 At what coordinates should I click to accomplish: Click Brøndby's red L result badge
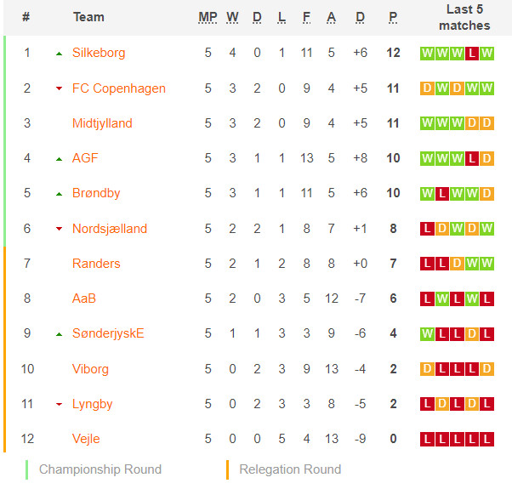(x=441, y=194)
